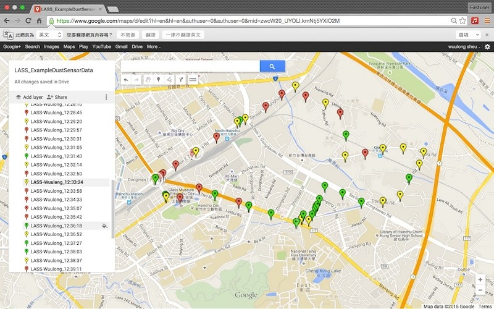Open style paint bucket for LASS-Wuulong_12:36:18
This screenshot has height=309, width=494.
tap(104, 226)
